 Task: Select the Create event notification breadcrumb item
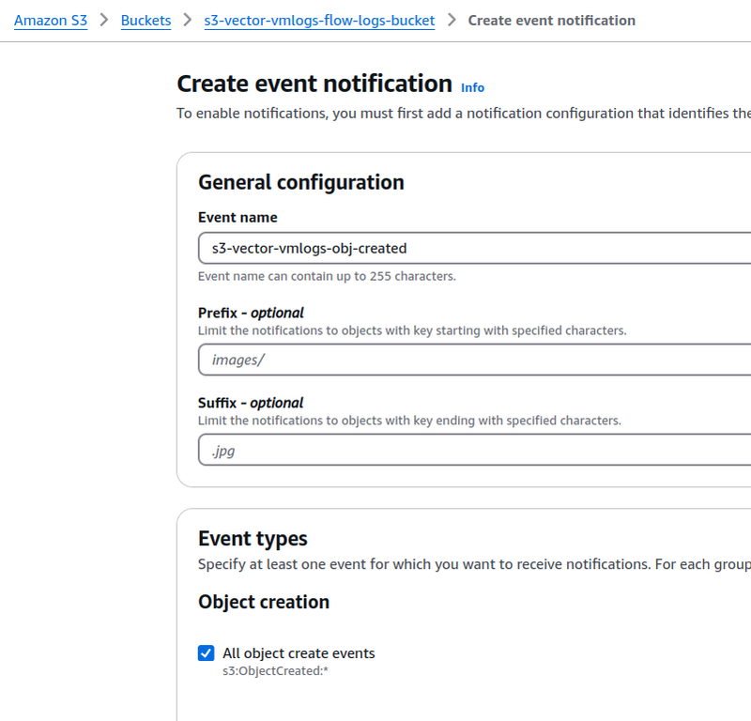pyautogui.click(x=551, y=21)
